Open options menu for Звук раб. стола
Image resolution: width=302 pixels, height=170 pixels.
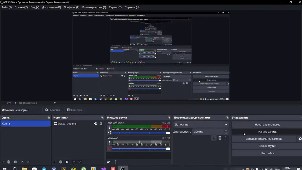(109, 127)
